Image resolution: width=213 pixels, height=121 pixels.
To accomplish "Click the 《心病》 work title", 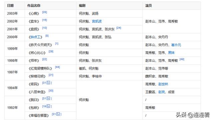I will coord(34,14).
